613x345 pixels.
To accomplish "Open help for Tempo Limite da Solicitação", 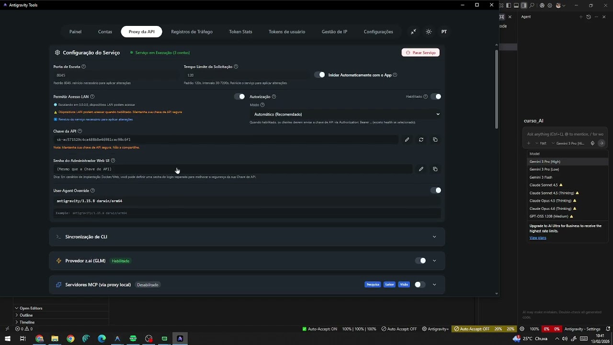I will click(x=236, y=67).
